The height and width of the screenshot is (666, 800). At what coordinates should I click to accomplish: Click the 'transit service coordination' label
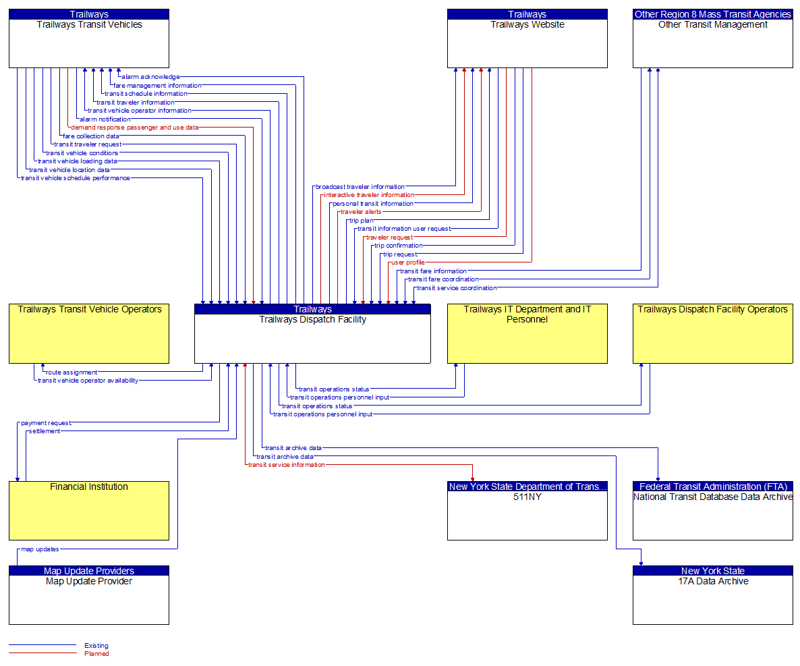pyautogui.click(x=457, y=288)
